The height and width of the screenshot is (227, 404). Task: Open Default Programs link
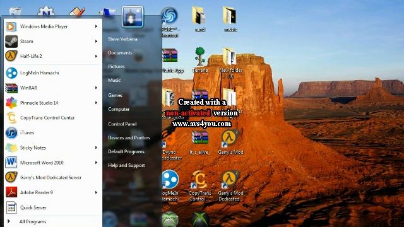coord(126,151)
